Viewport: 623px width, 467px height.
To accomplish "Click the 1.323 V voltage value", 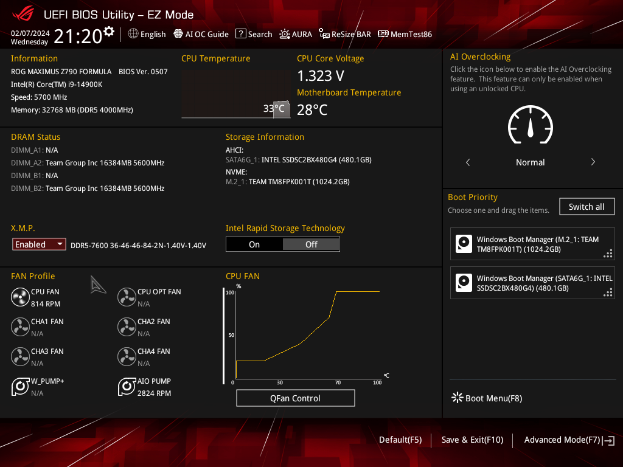I will [321, 75].
